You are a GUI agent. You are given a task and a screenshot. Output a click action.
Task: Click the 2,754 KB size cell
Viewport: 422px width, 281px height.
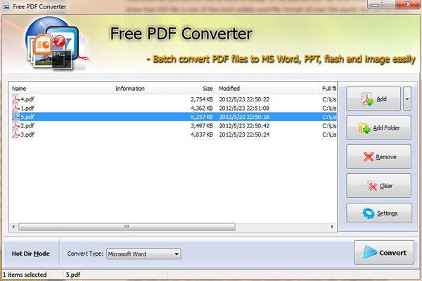coord(202,99)
